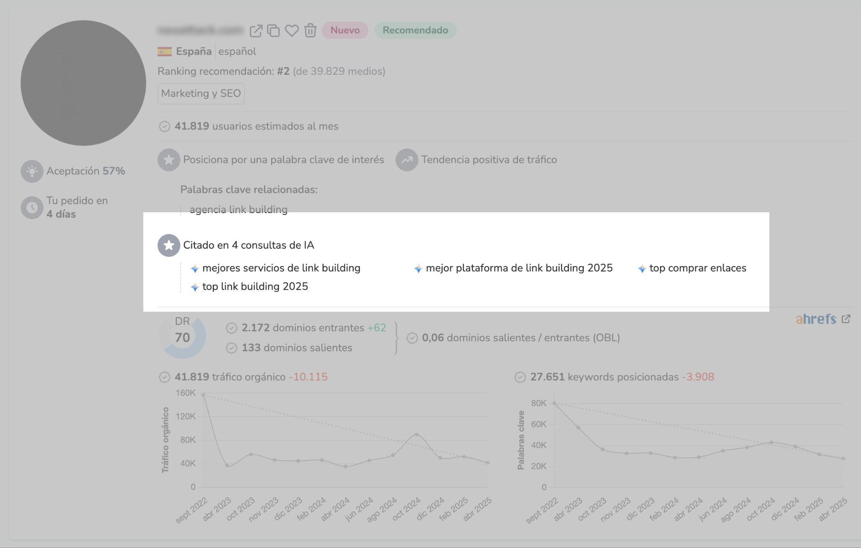Delete media with trash icon

point(310,31)
